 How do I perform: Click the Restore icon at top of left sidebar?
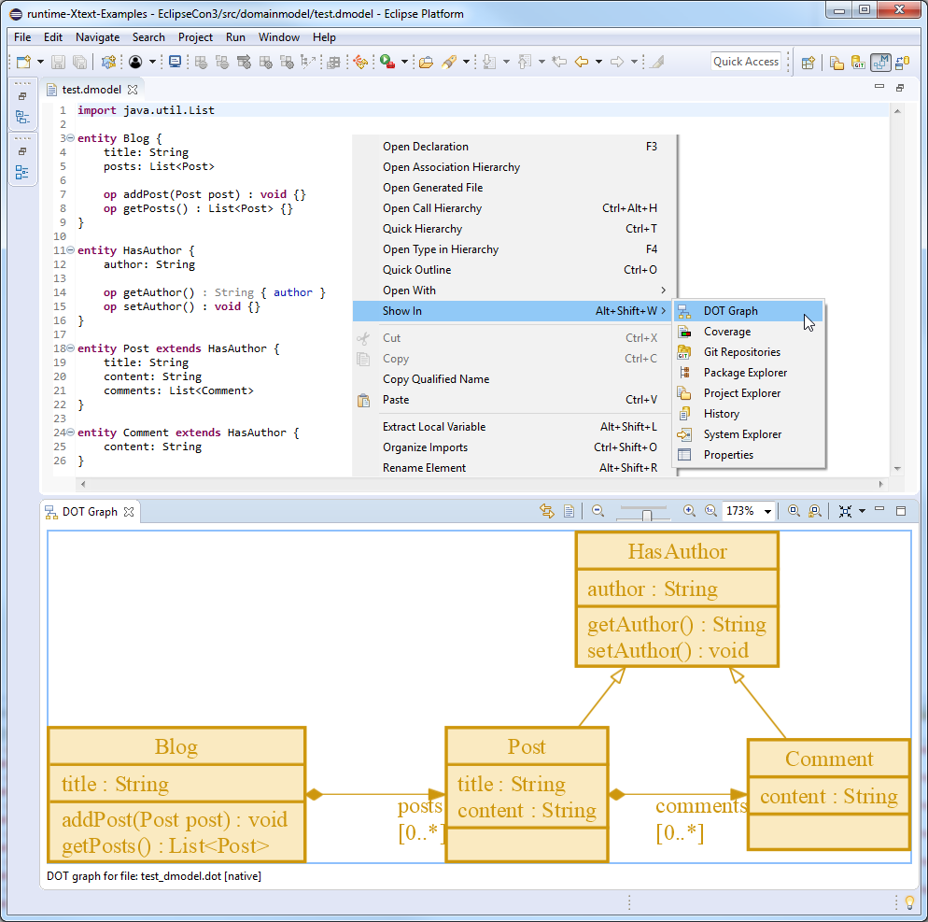[x=21, y=96]
